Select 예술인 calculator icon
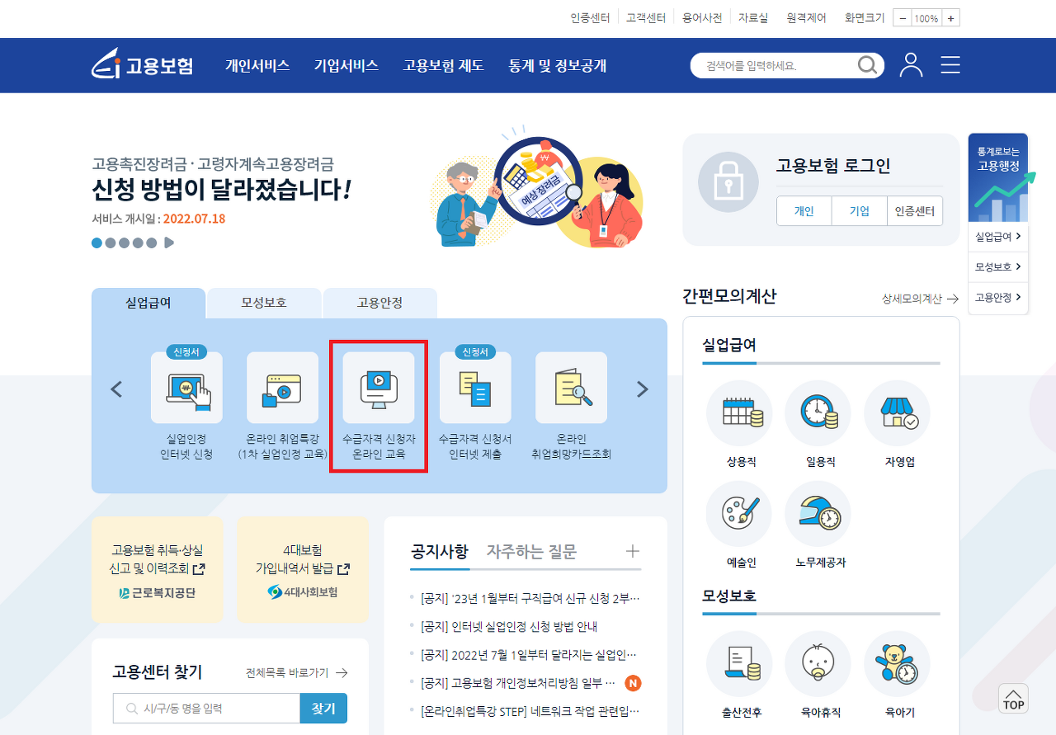The width and height of the screenshot is (1056, 735). point(739,514)
